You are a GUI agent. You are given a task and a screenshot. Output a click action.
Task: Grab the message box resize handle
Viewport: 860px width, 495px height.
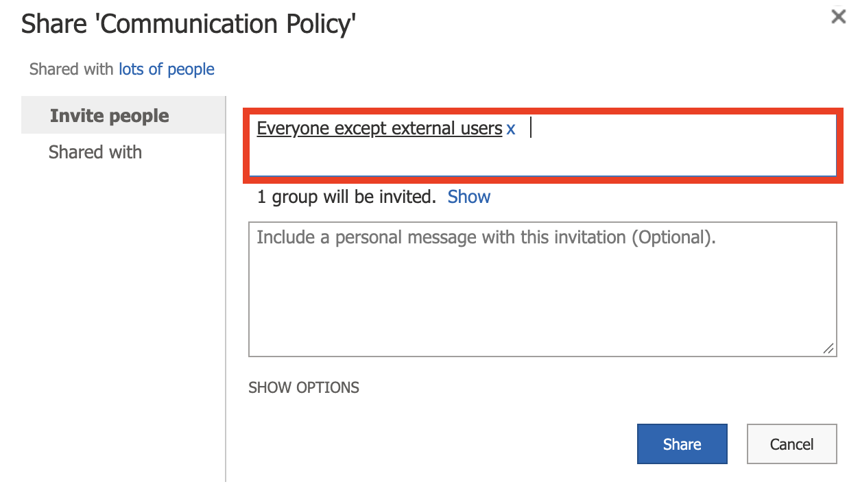(828, 348)
